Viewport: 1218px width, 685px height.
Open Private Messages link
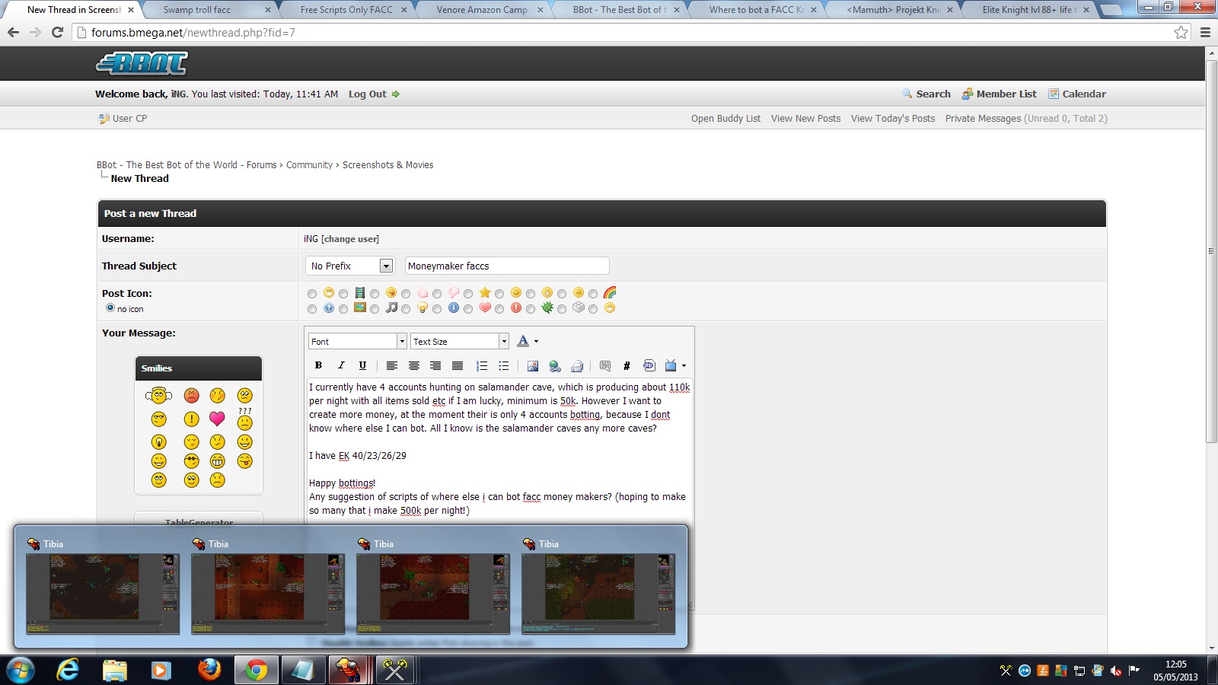pos(983,119)
